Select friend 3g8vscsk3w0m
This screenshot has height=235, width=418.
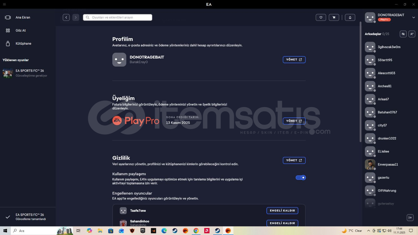[389, 47]
